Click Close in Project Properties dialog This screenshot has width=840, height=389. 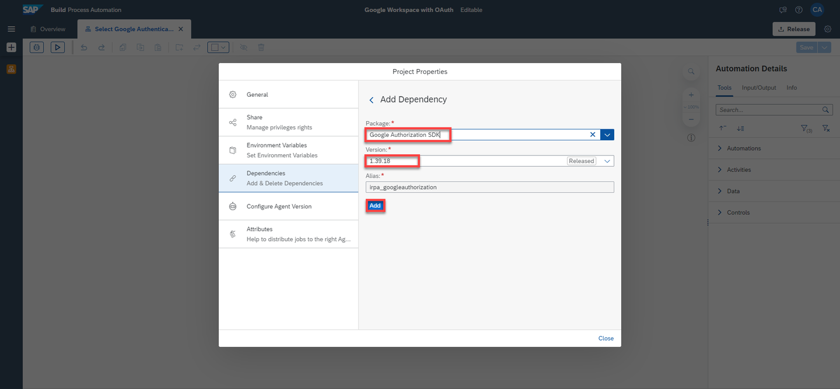point(605,338)
